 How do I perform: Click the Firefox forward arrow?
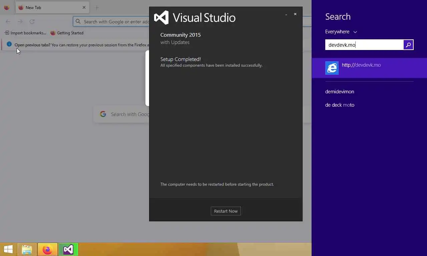tap(20, 21)
